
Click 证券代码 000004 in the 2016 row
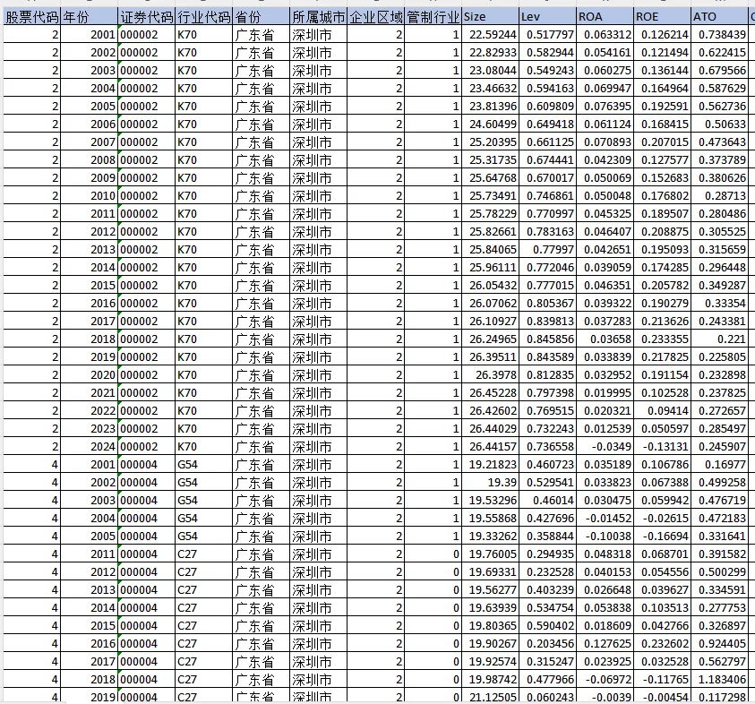coord(146,643)
